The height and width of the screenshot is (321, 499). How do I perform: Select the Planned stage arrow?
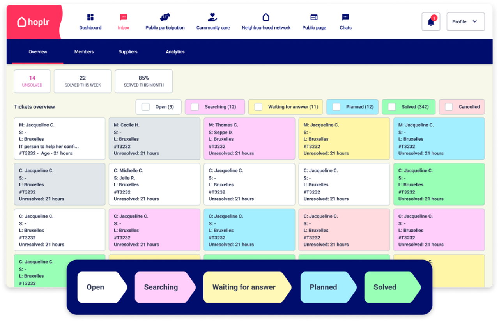(x=328, y=287)
